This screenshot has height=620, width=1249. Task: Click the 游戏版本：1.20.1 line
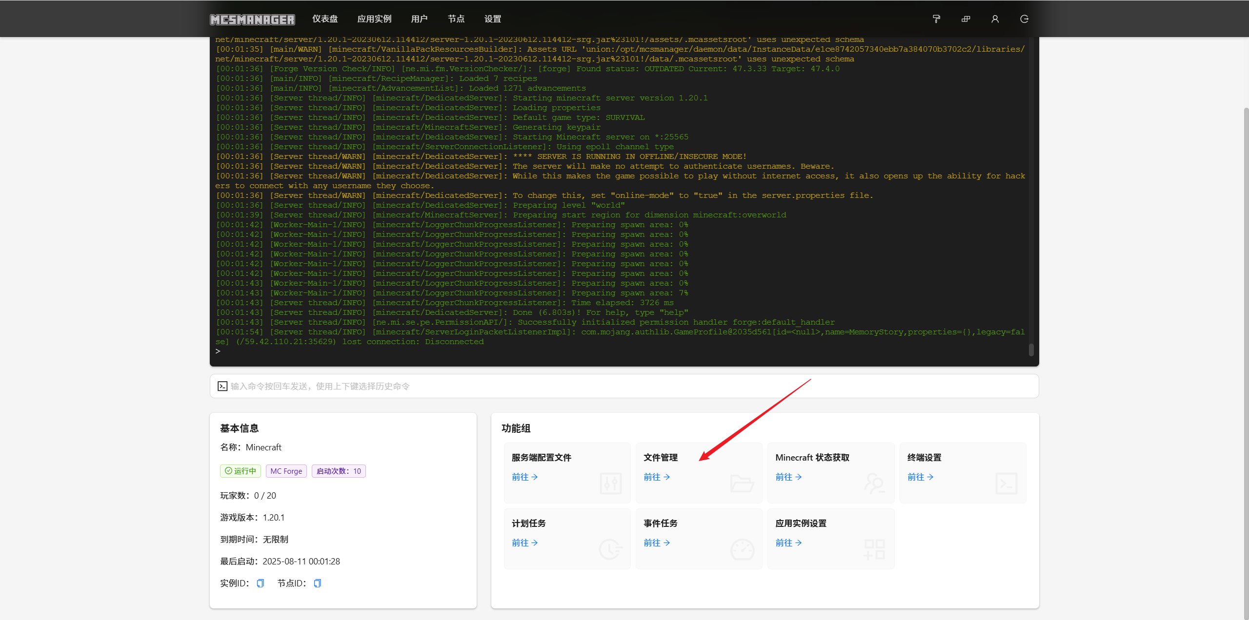(252, 518)
